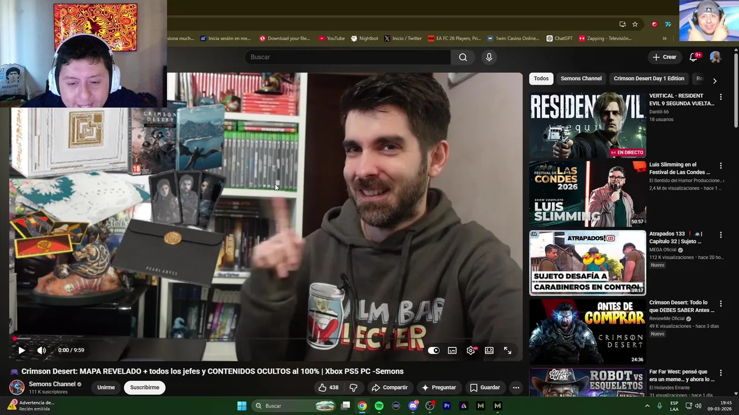Switch to theater mode

489,350
